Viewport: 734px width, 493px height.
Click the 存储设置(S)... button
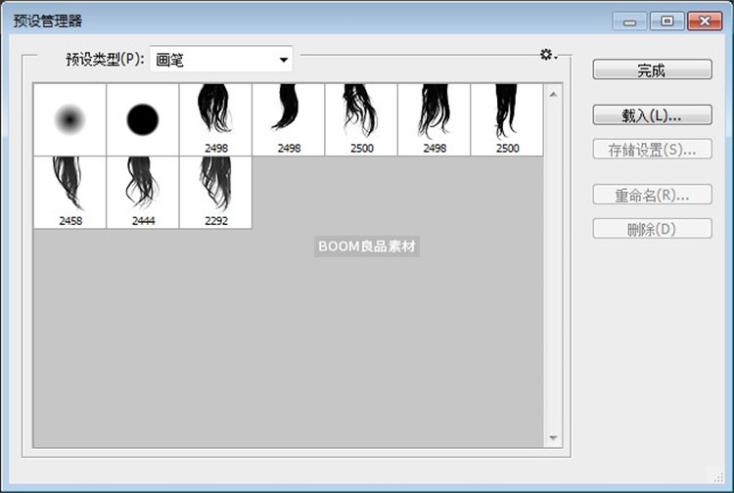[652, 150]
